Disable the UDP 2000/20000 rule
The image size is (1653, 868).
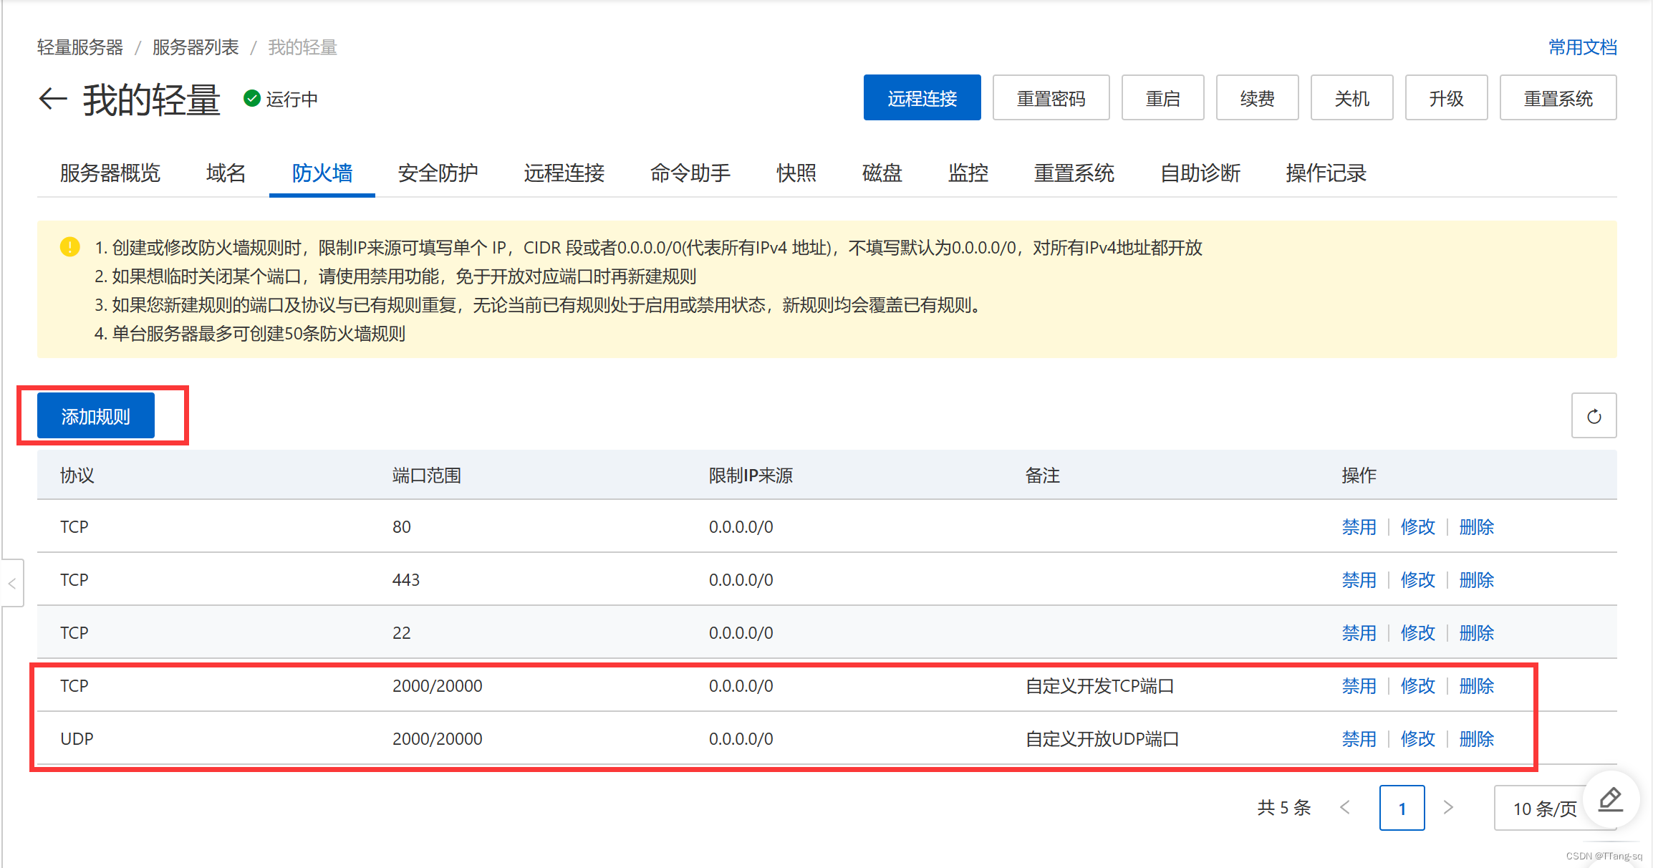coord(1358,738)
